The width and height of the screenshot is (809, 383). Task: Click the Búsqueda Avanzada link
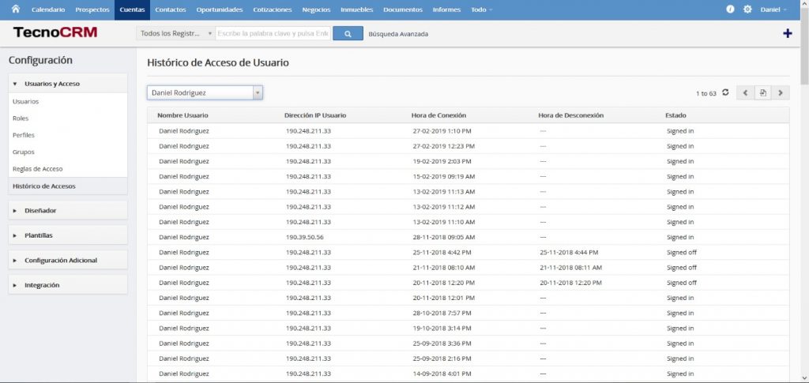coord(398,34)
